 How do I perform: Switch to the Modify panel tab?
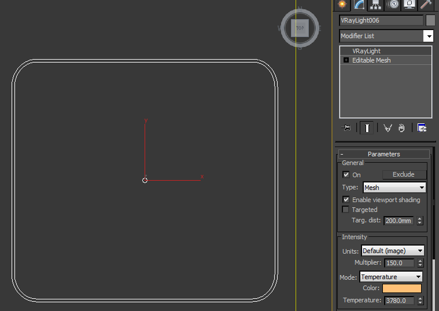point(359,5)
